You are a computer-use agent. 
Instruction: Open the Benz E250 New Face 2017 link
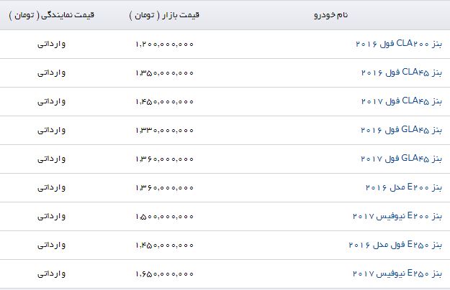[x=397, y=273]
